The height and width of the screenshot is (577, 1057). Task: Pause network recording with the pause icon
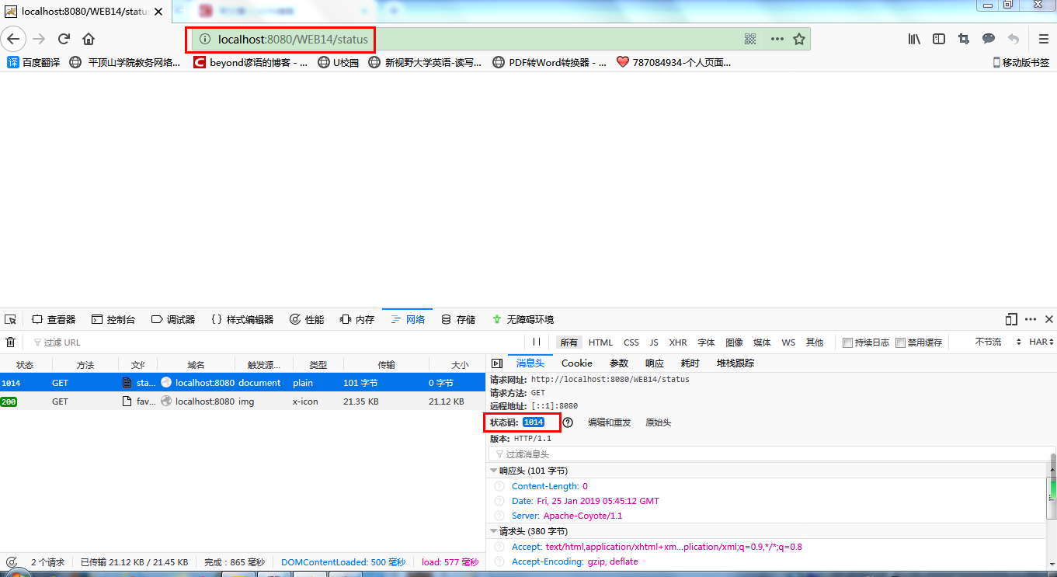(x=537, y=342)
